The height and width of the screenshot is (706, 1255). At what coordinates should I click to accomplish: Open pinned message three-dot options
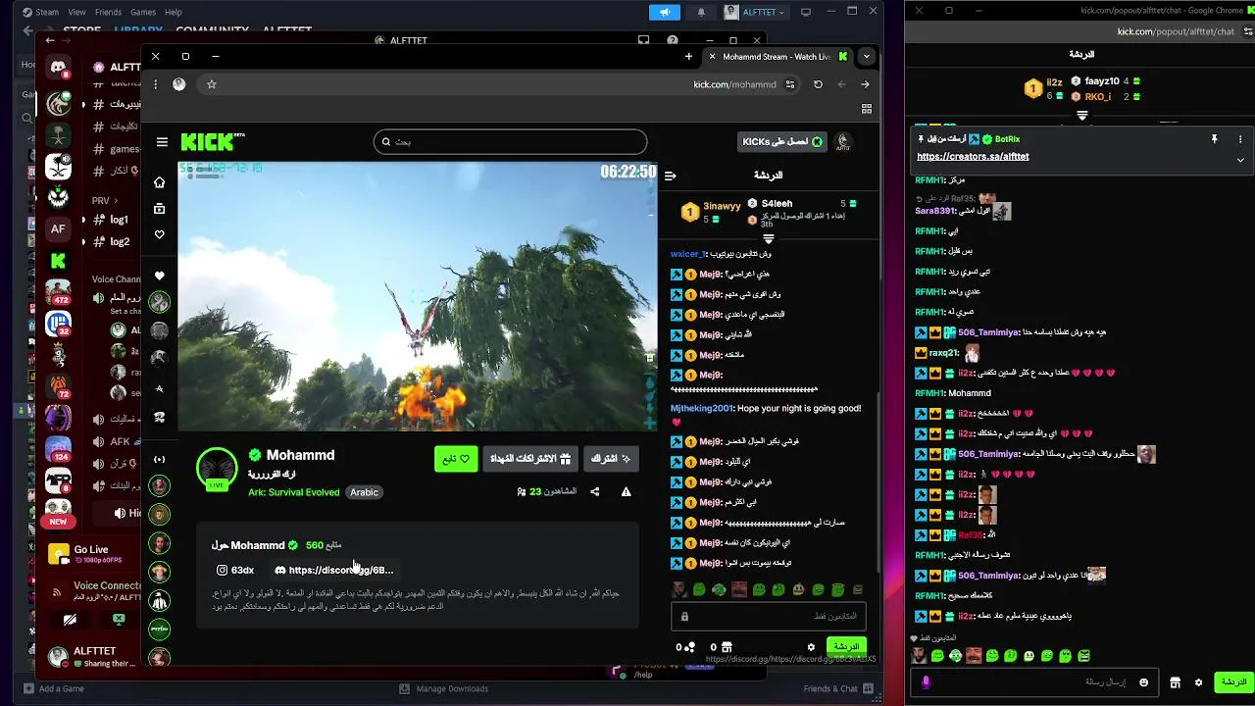1240,139
